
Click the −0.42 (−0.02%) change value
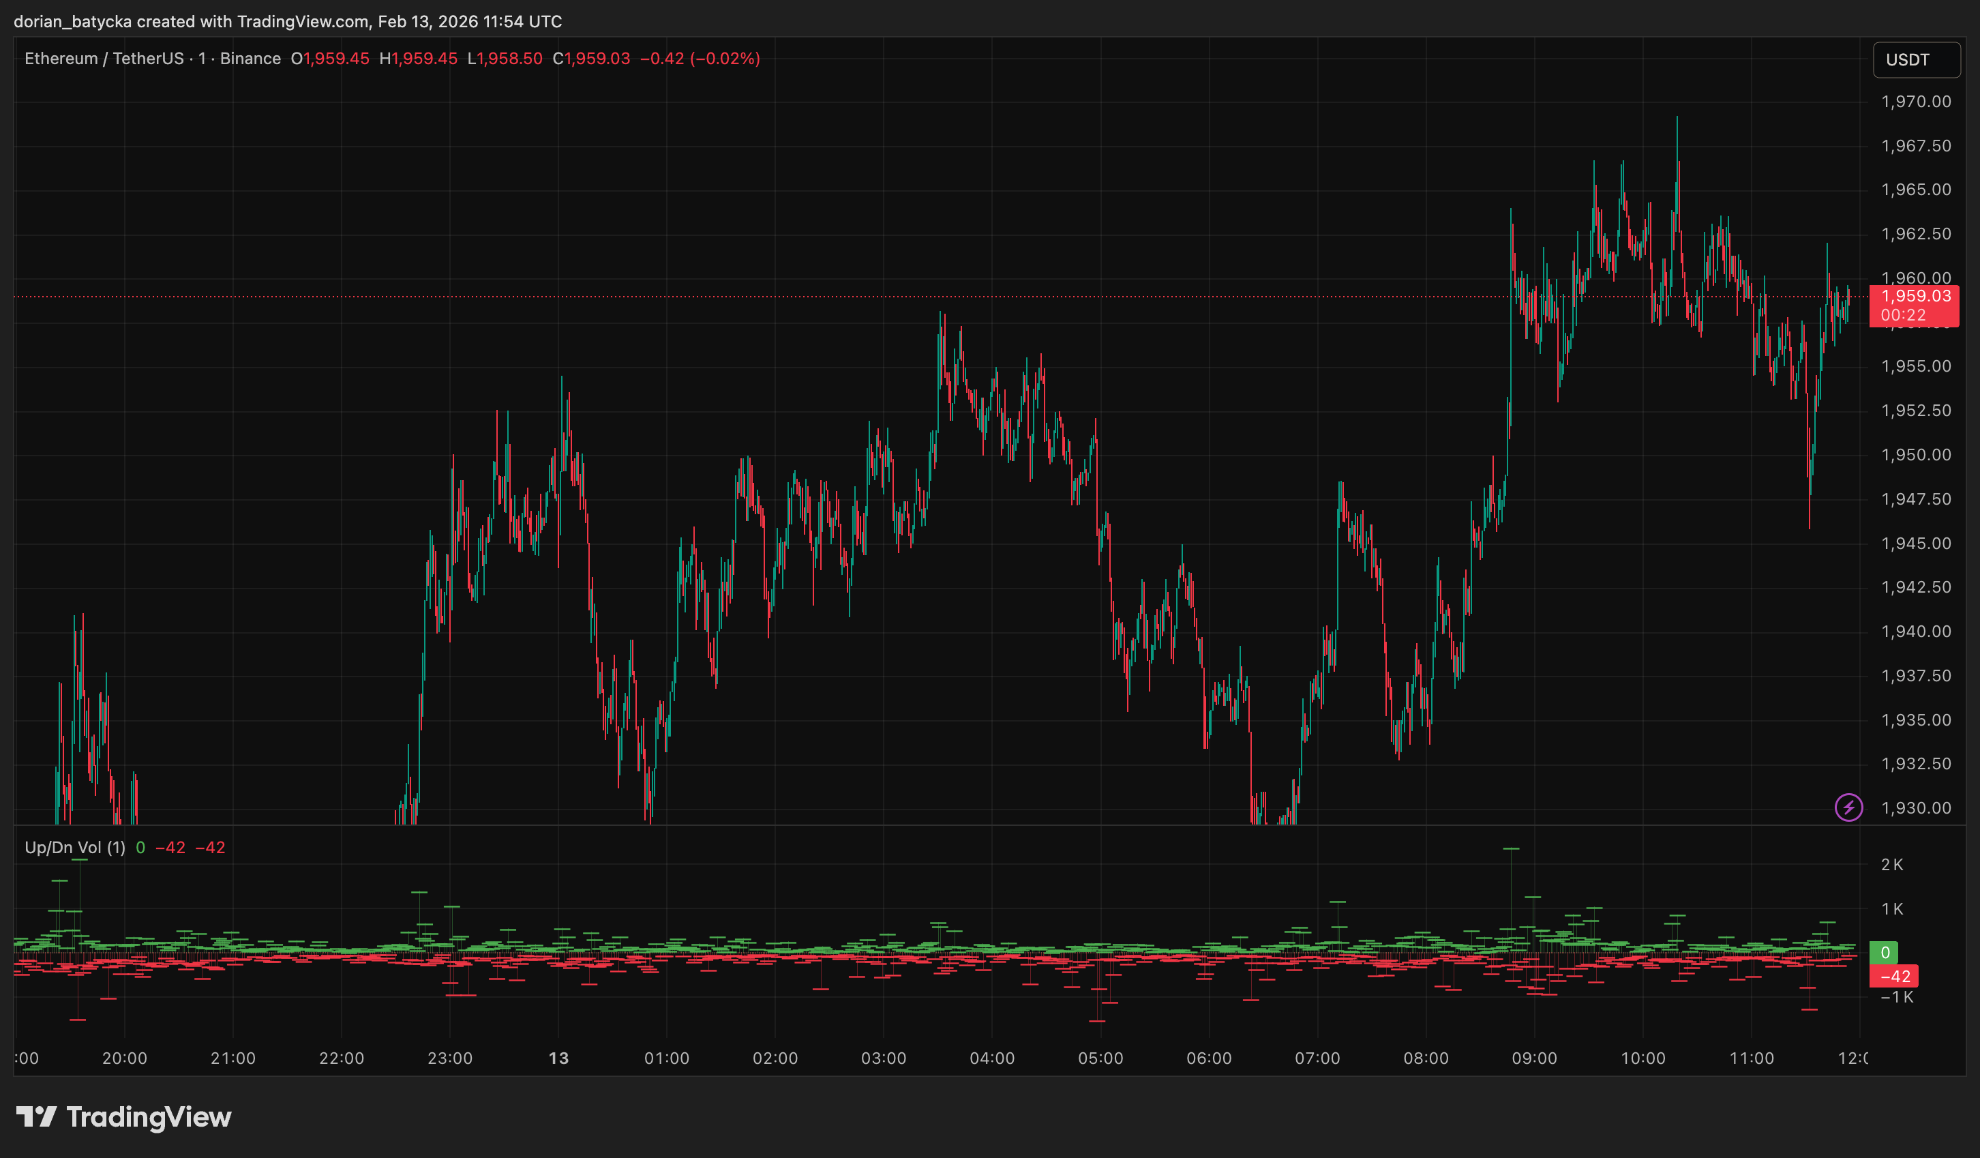[700, 59]
